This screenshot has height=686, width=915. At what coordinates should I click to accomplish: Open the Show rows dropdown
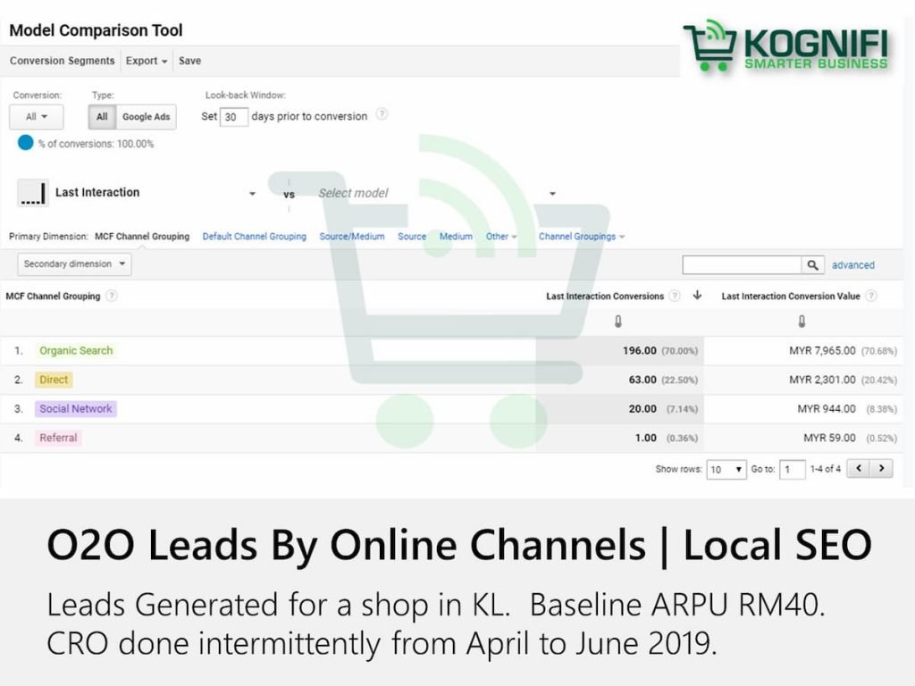coord(726,470)
